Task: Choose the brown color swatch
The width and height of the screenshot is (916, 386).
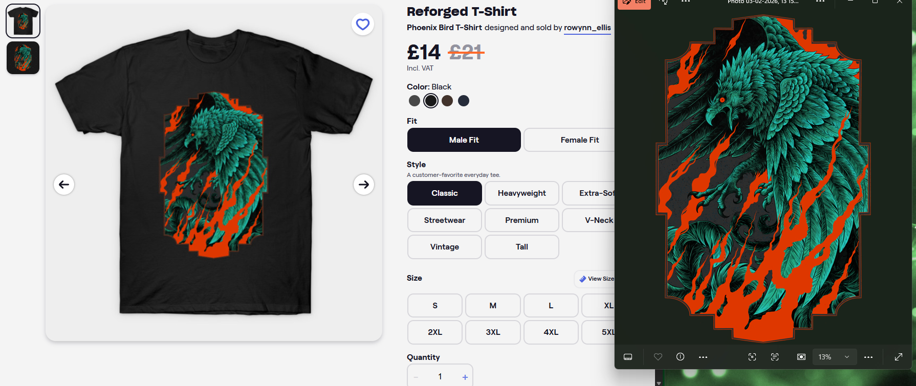Action: coord(447,101)
